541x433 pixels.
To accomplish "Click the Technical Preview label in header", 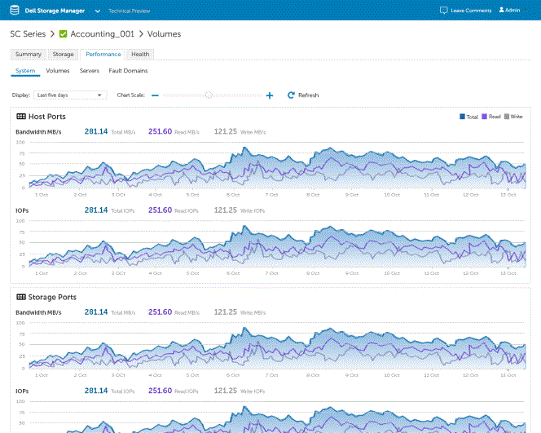I will pos(130,11).
